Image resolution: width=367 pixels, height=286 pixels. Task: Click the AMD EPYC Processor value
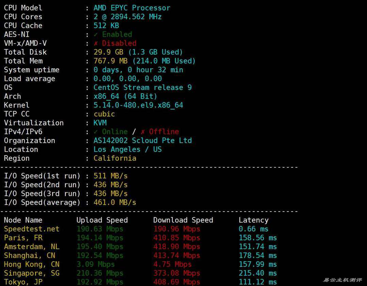132,8
